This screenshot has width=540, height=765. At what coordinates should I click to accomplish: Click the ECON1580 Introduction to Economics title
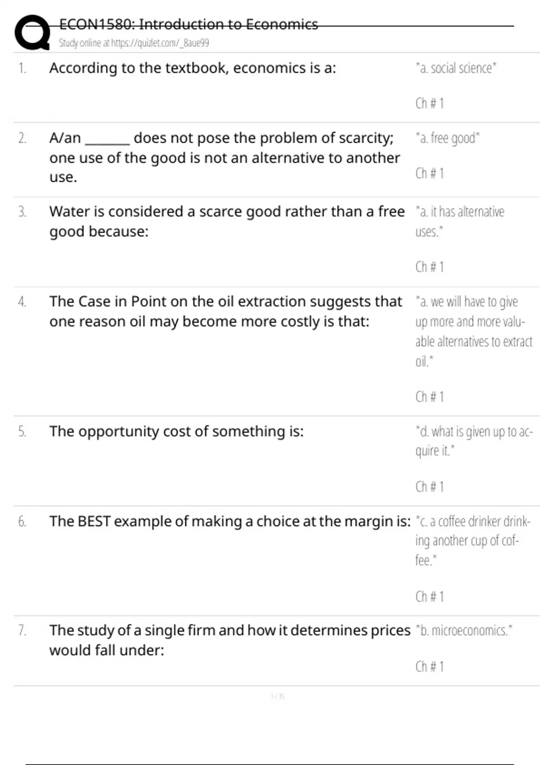(189, 24)
